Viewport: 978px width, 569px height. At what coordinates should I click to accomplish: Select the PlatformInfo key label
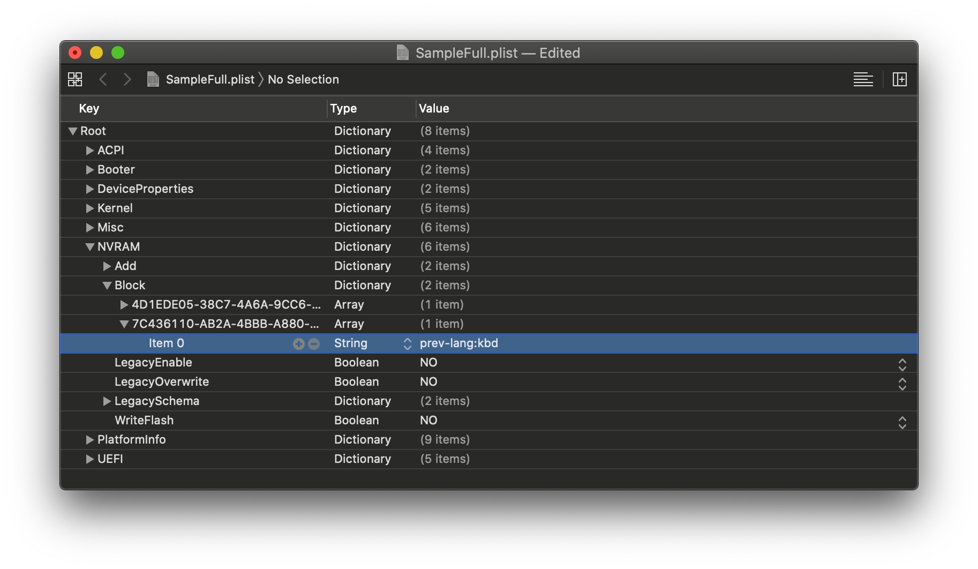coord(132,439)
